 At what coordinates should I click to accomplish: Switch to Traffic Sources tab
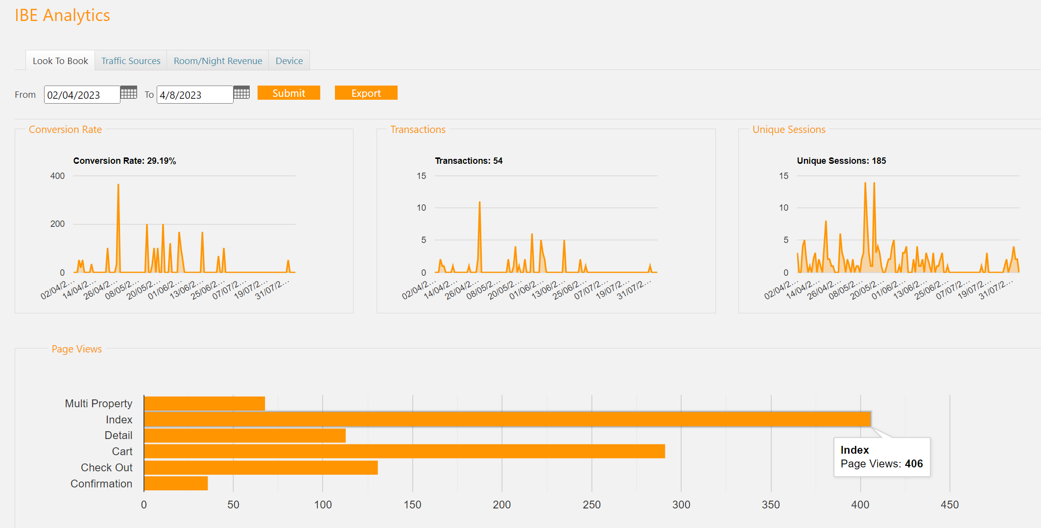131,61
